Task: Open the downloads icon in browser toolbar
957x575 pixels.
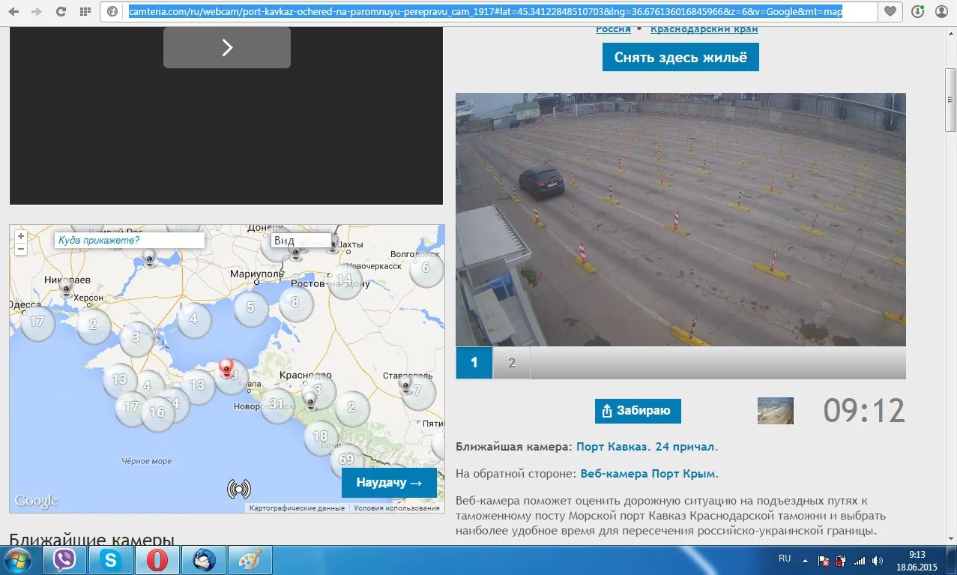Action: (917, 11)
